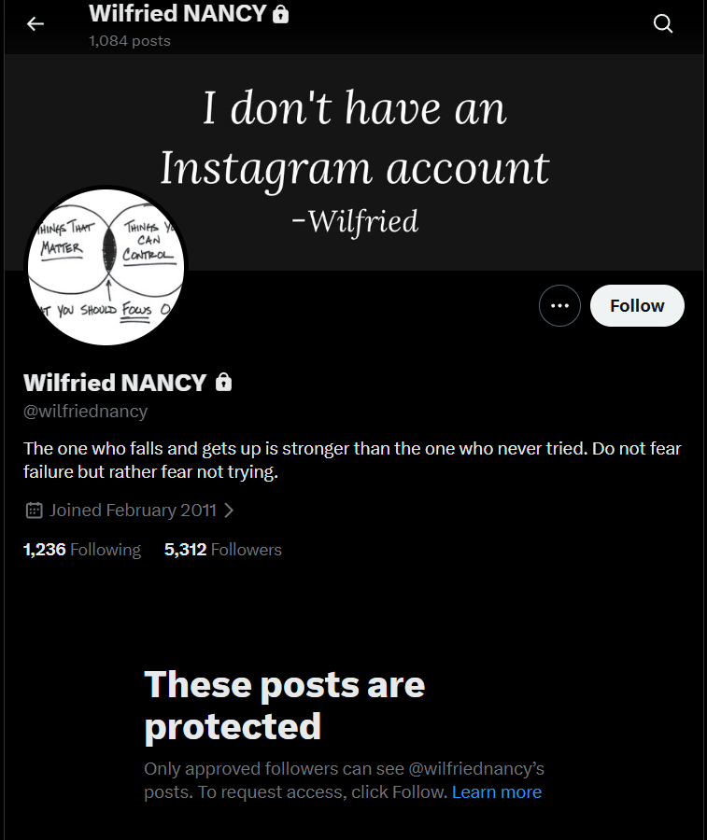Image resolution: width=707 pixels, height=840 pixels.
Task: View the 5,312 Followers list
Action: (x=222, y=550)
